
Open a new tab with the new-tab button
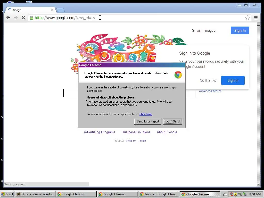coord(60,10)
